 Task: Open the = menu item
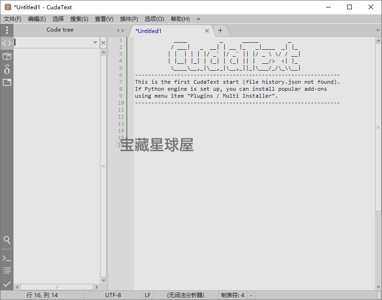(x=198, y=19)
